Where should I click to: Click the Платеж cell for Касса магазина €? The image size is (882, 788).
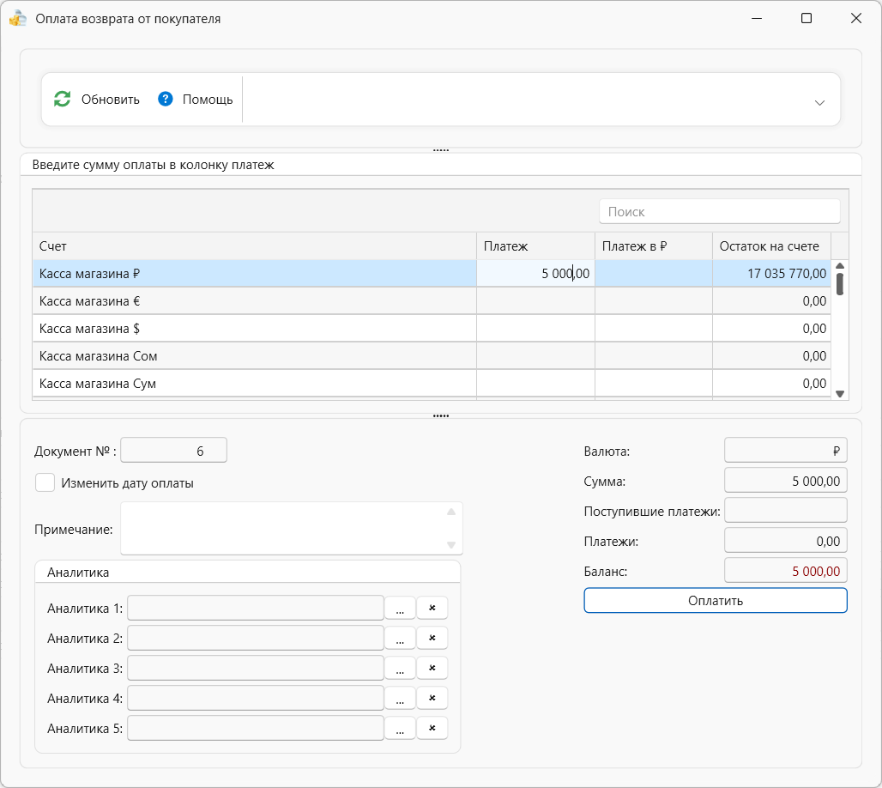tap(535, 301)
